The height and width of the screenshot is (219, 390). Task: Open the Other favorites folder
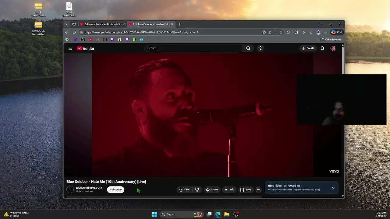pos(331,40)
